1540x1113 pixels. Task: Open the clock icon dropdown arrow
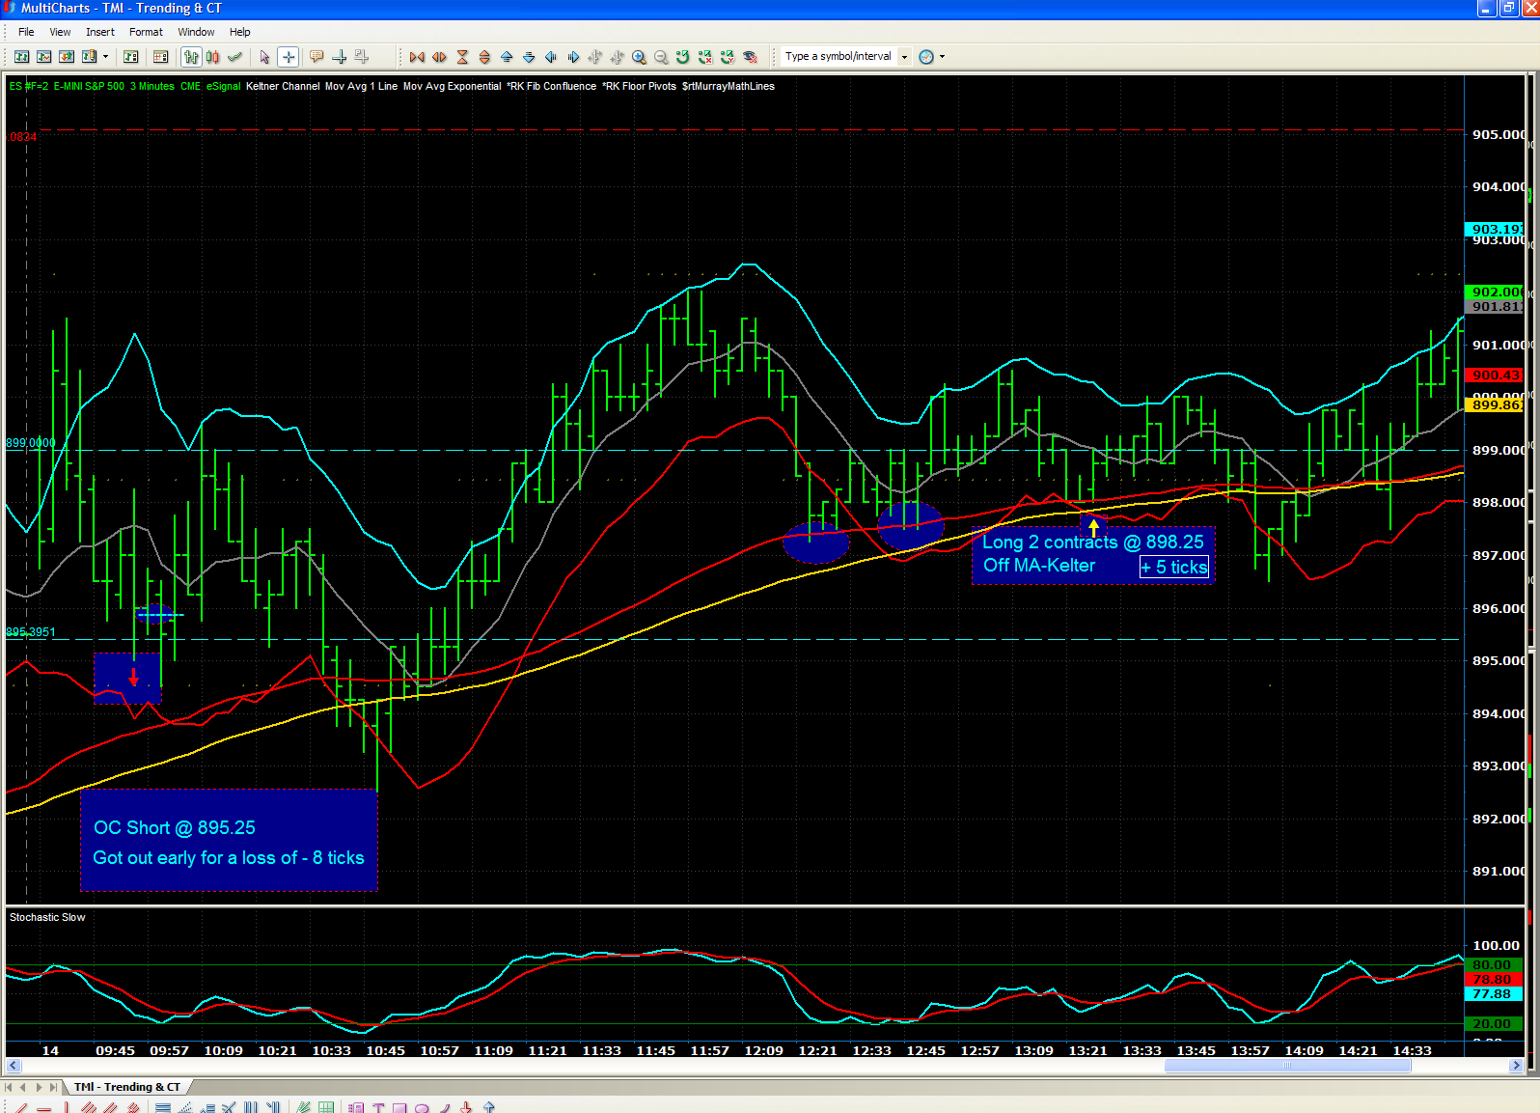[x=942, y=57]
